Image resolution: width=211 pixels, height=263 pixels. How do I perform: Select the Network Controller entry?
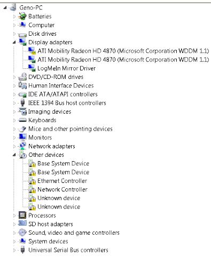62,189
